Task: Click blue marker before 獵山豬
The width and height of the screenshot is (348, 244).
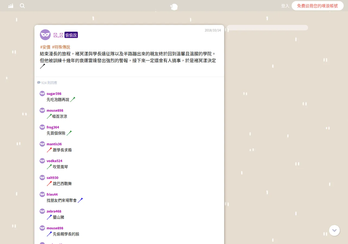Action: 49,217
